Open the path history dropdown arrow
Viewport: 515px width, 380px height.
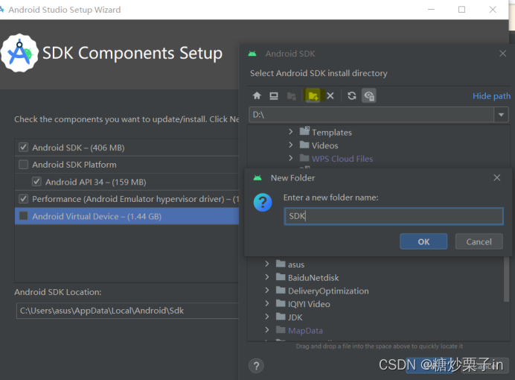[x=501, y=115]
